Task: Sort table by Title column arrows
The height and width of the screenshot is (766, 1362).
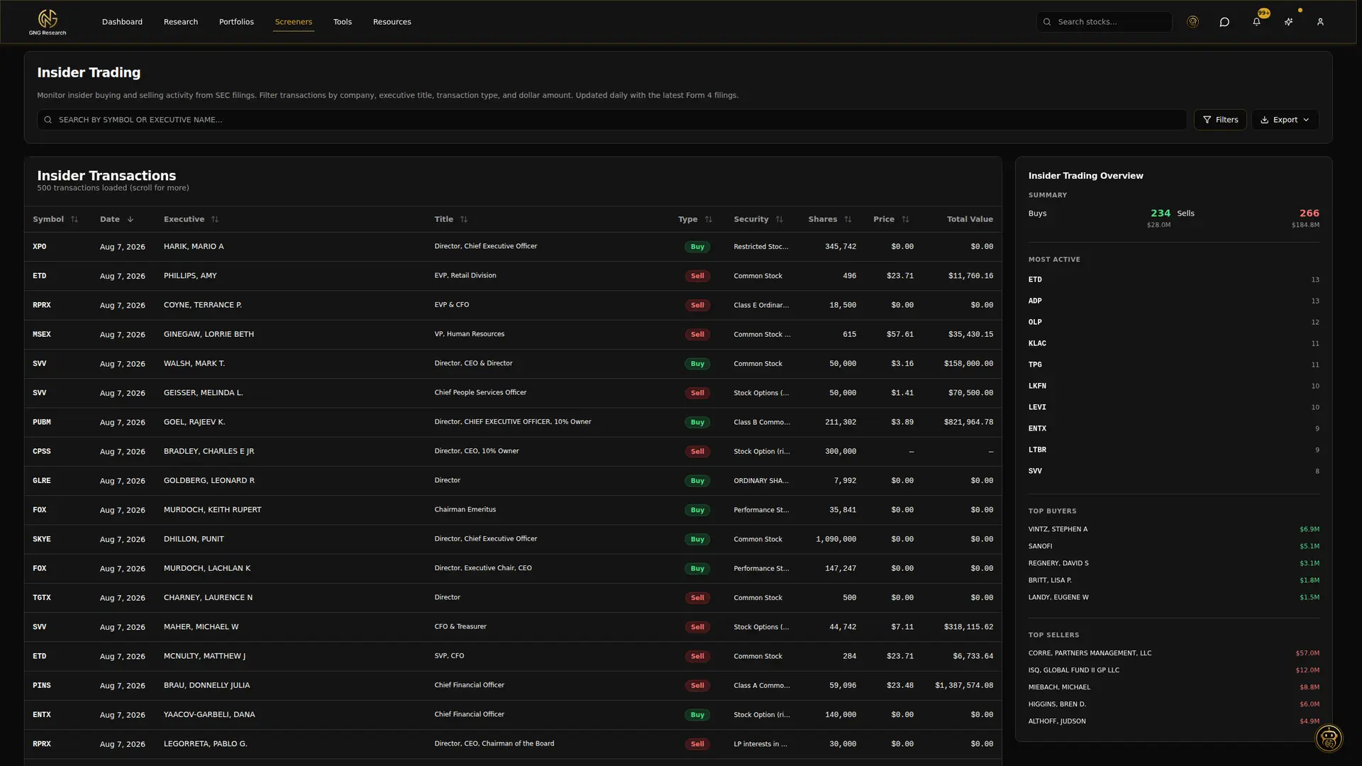Action: click(464, 220)
